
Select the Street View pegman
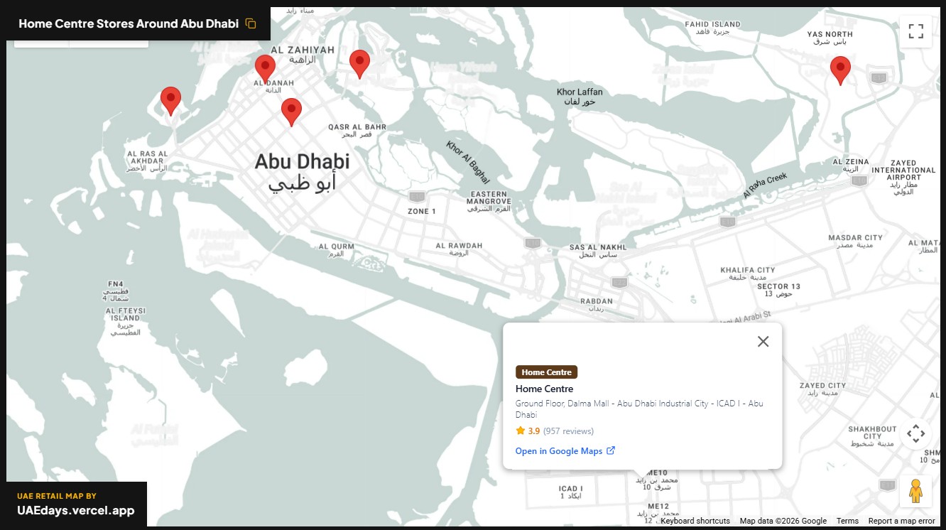click(916, 491)
